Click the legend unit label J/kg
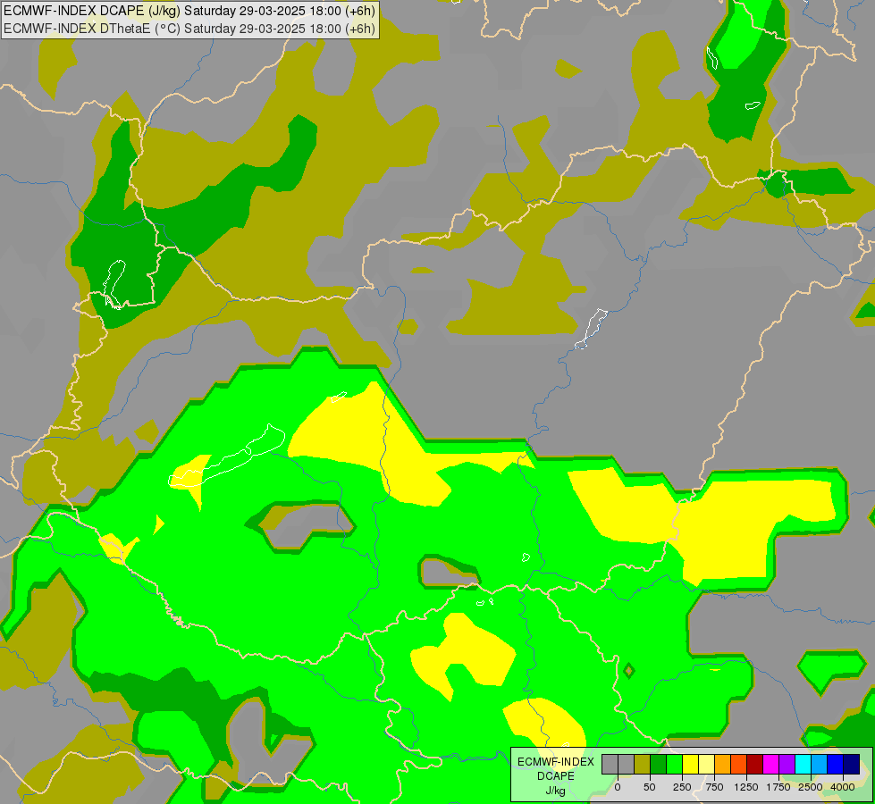Image resolution: width=875 pixels, height=804 pixels. pyautogui.click(x=555, y=791)
